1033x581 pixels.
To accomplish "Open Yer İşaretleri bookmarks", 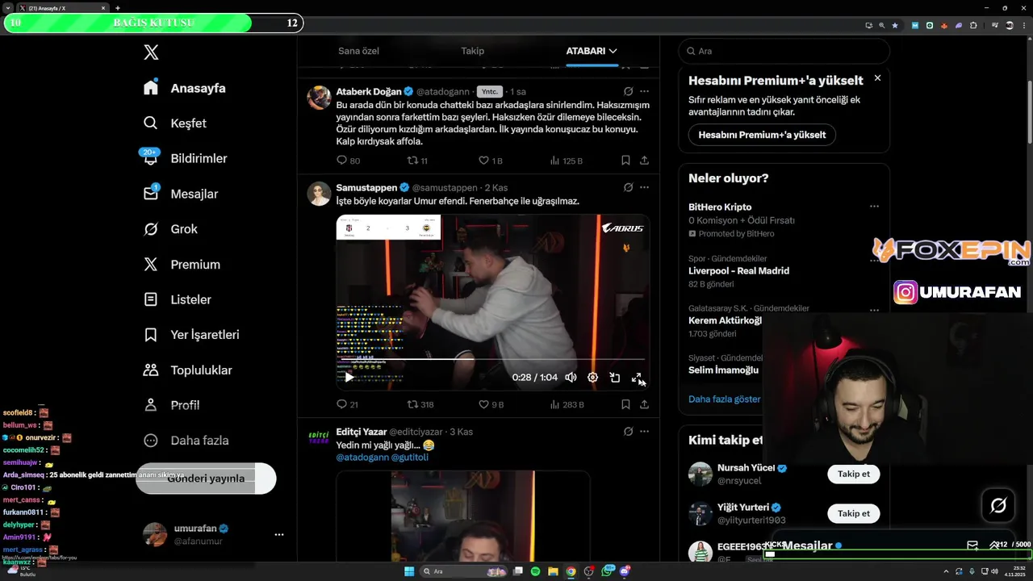I will coord(191,335).
